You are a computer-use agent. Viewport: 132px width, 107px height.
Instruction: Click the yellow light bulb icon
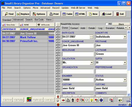pos(92,100)
